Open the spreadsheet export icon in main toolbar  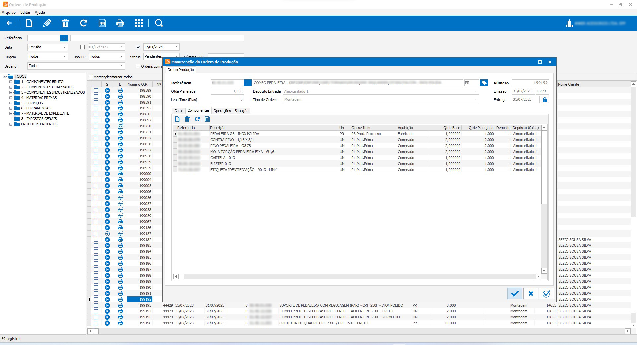[x=102, y=23]
